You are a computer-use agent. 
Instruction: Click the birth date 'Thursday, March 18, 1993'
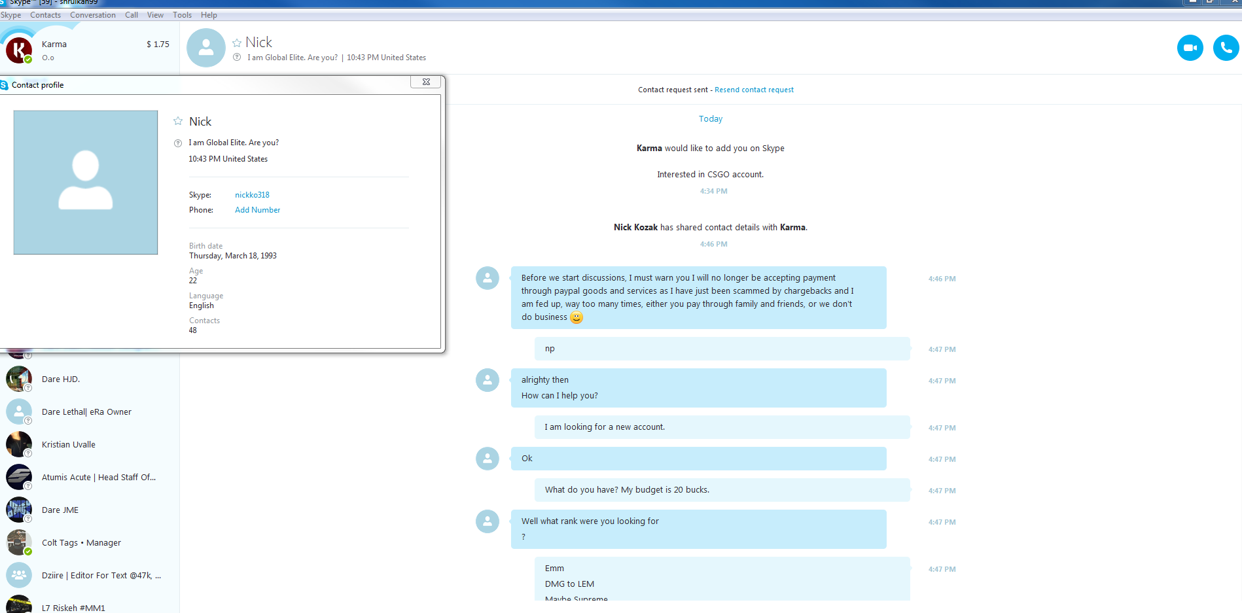pyautogui.click(x=233, y=256)
